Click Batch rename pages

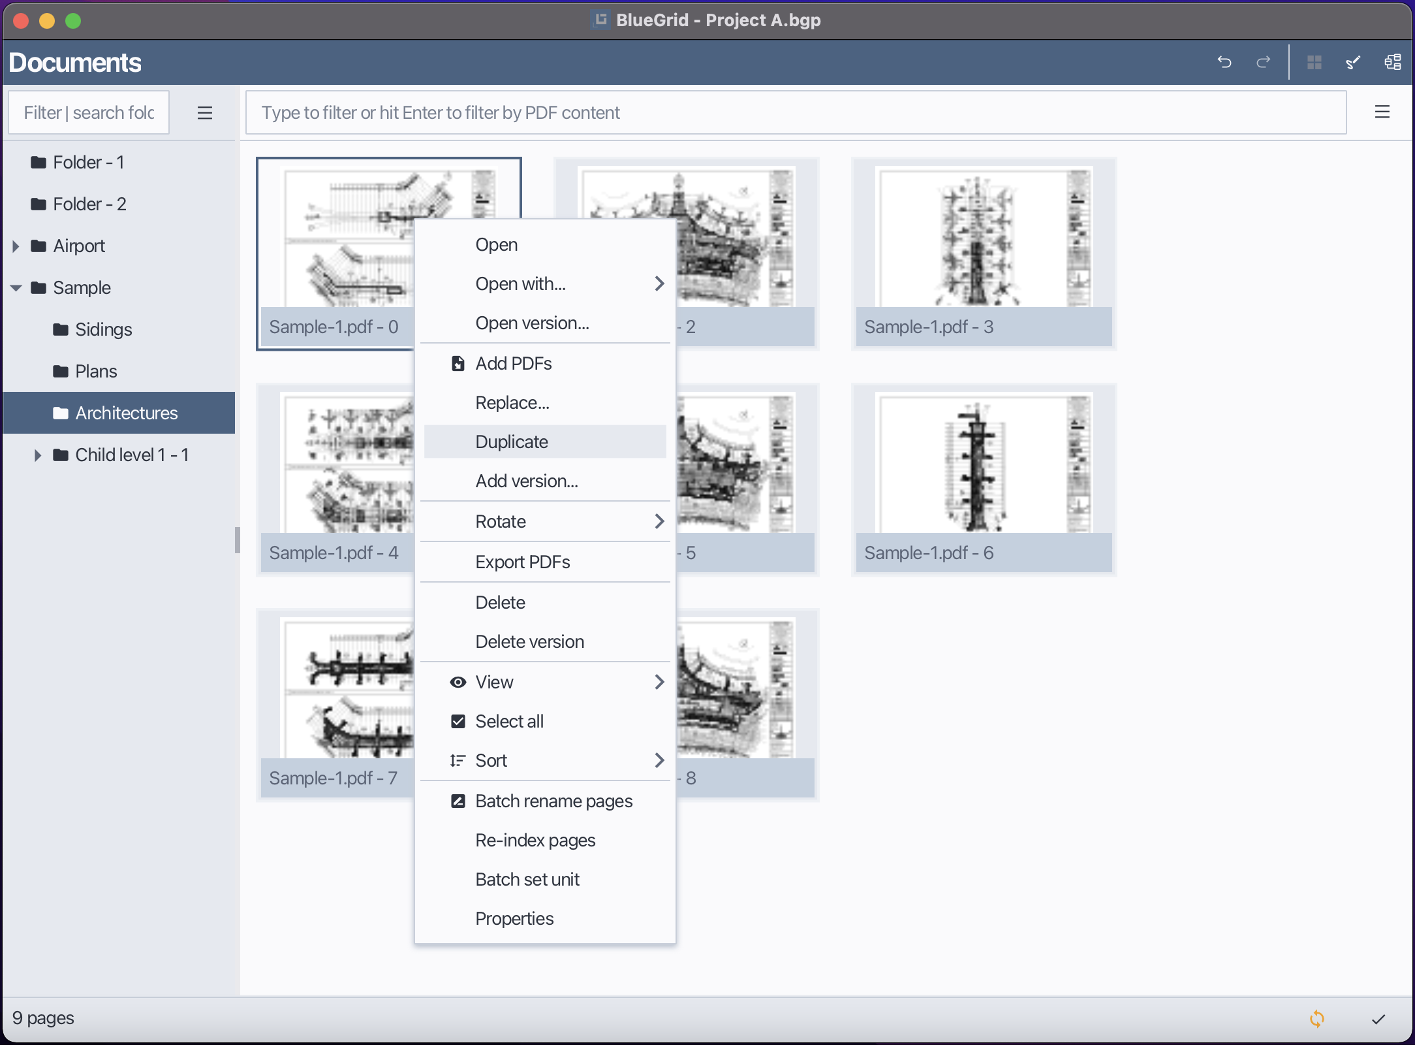click(553, 801)
